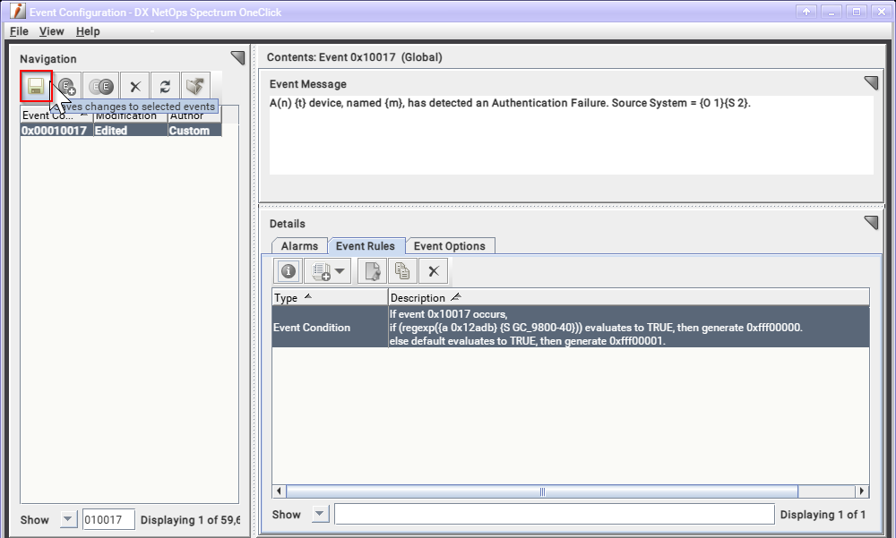Image resolution: width=896 pixels, height=538 pixels.
Task: Click the Navigation filter field containing 010017
Action: pos(108,520)
